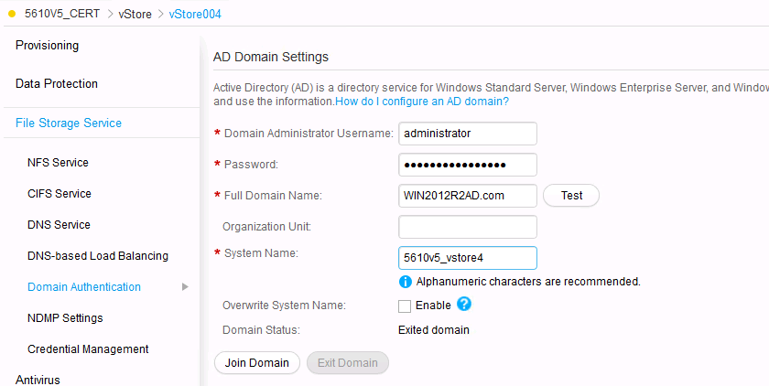
Task: Expand the Data Protection section
Action: point(57,84)
